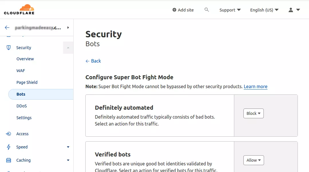Open the Block action dropdown for Definitely automated
This screenshot has width=309, height=172.
pos(253,113)
